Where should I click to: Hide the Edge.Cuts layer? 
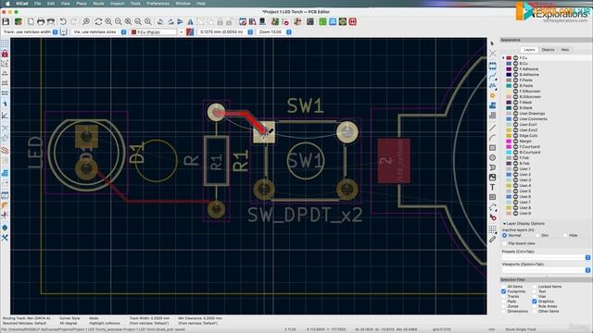(515, 136)
